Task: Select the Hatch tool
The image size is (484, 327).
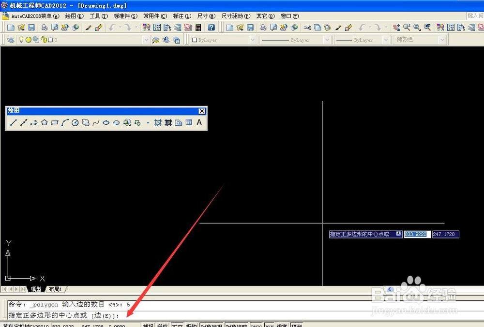Action: coord(158,122)
